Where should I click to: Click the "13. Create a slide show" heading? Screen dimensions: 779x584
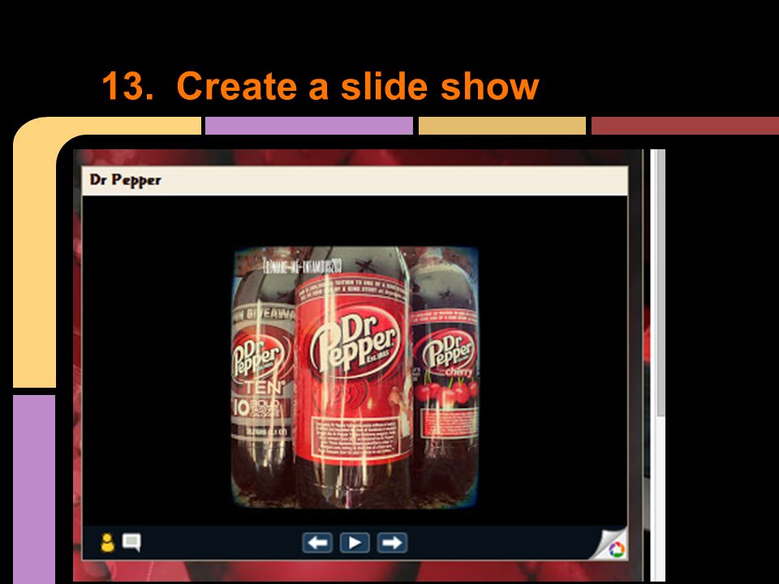[321, 86]
